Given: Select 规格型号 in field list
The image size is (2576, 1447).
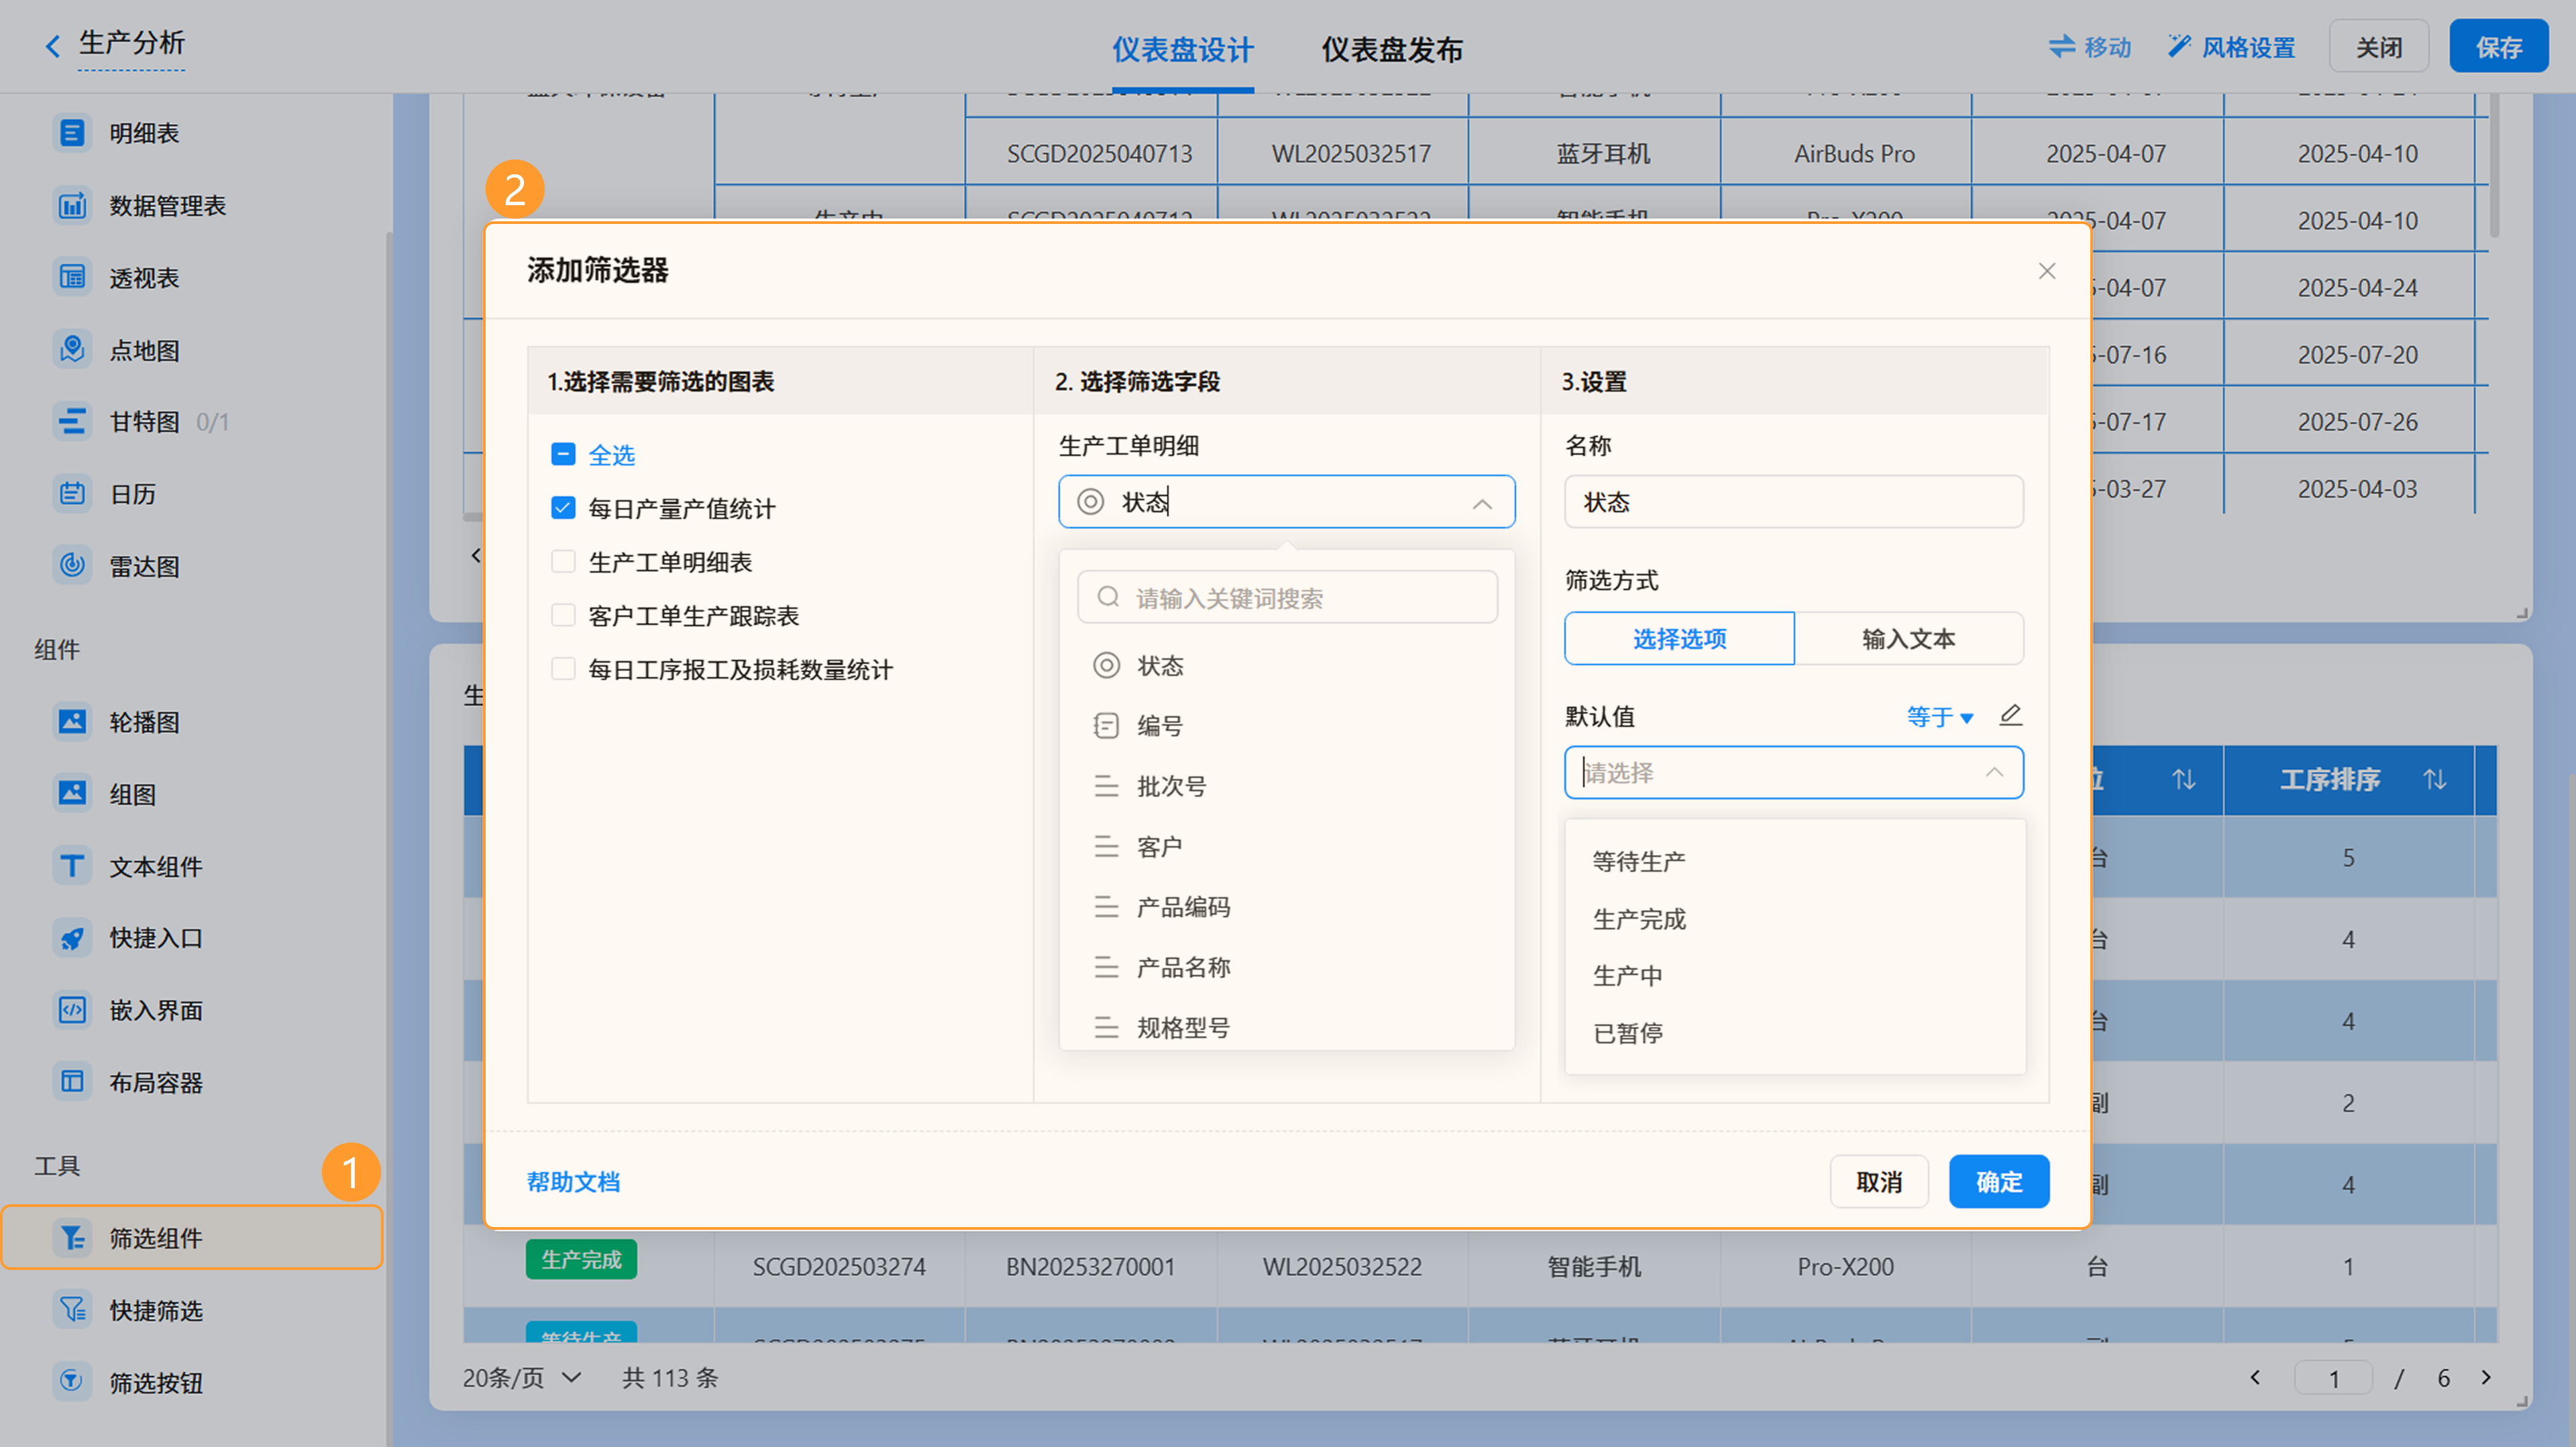Looking at the screenshot, I should pyautogui.click(x=1287, y=1027).
